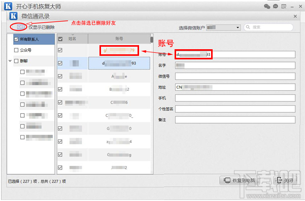
Task: Click the WeChat icon in title bar
Action: (x=267, y=7)
